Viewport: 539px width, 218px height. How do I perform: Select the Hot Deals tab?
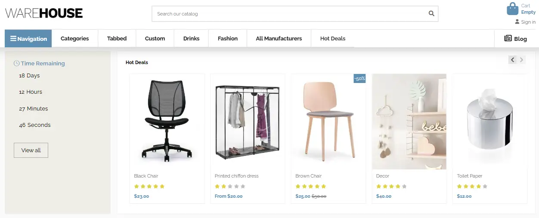coord(333,38)
